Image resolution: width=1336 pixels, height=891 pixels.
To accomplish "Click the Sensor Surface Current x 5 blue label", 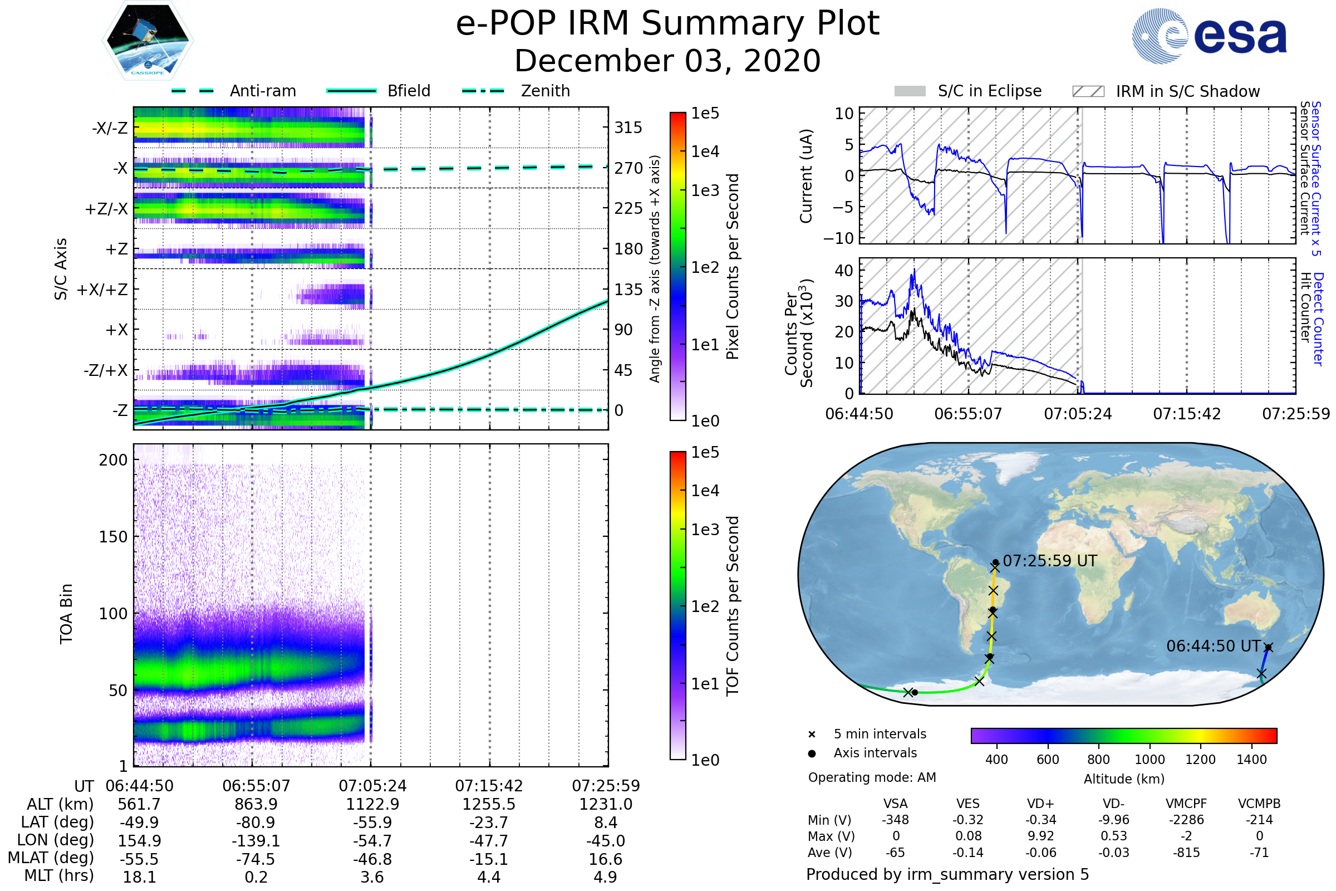I will pyautogui.click(x=1316, y=178).
